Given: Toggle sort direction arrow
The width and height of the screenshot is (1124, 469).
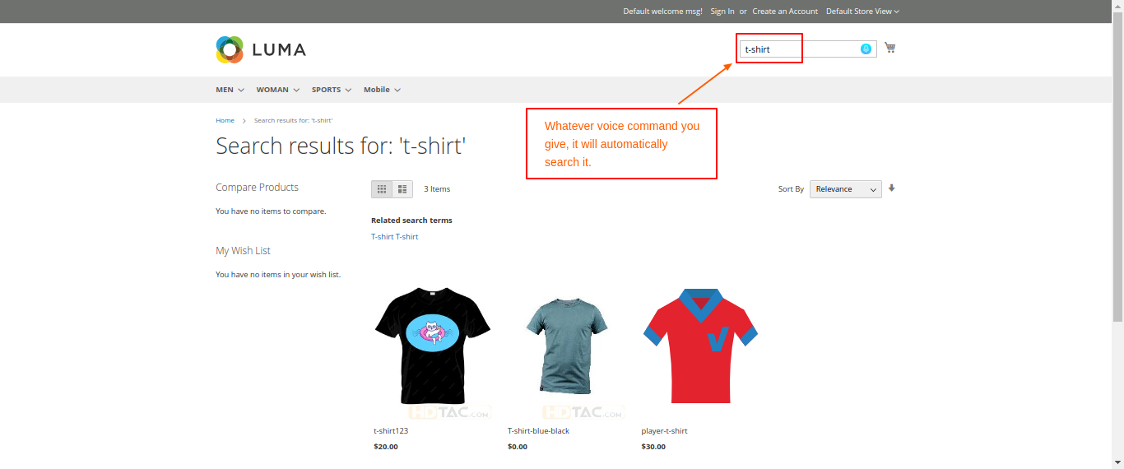Looking at the screenshot, I should (892, 188).
